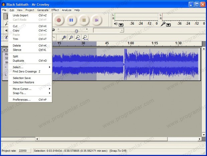Open the Project menu
This screenshot has width=207, height=156.
pos(30,10)
